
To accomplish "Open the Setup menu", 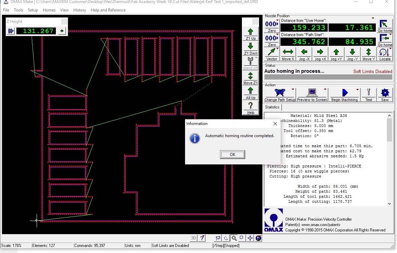I will tap(33, 10).
